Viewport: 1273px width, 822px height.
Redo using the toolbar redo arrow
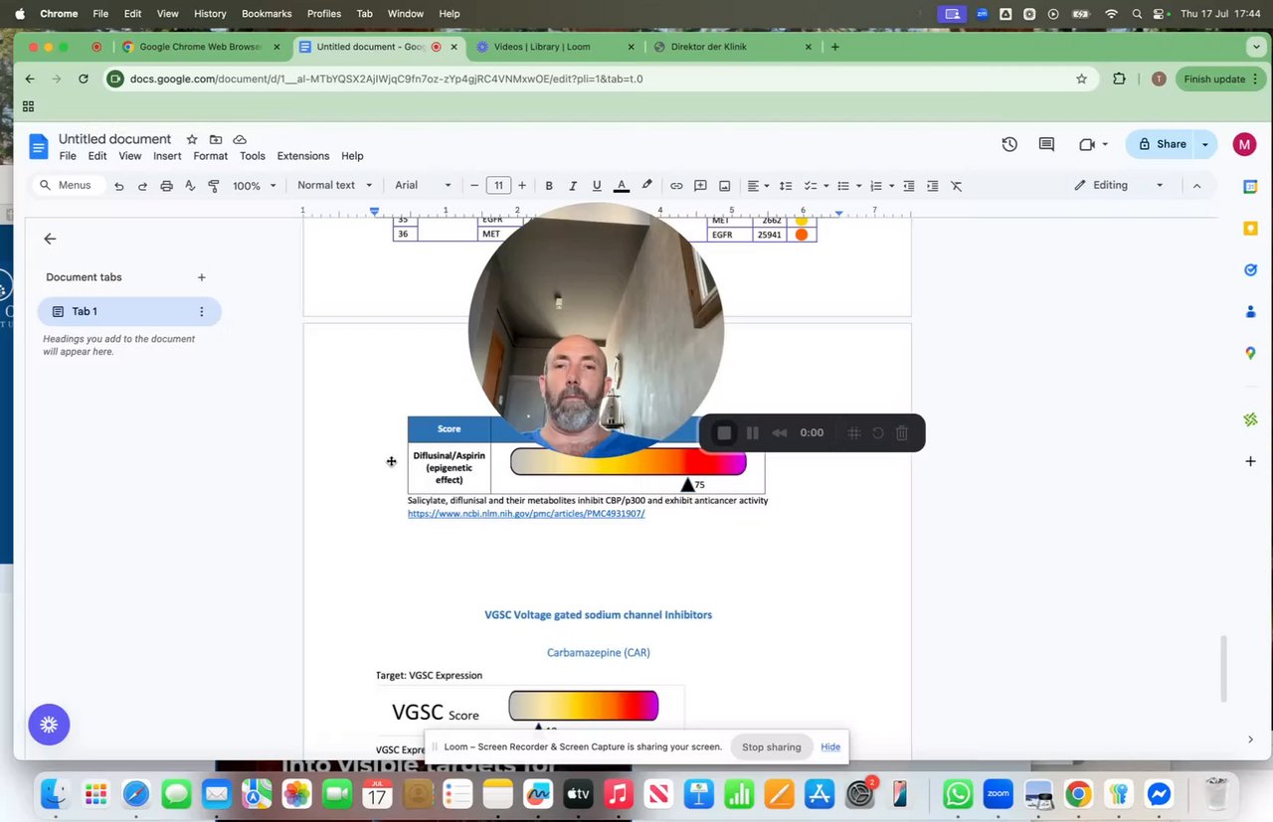(x=142, y=186)
